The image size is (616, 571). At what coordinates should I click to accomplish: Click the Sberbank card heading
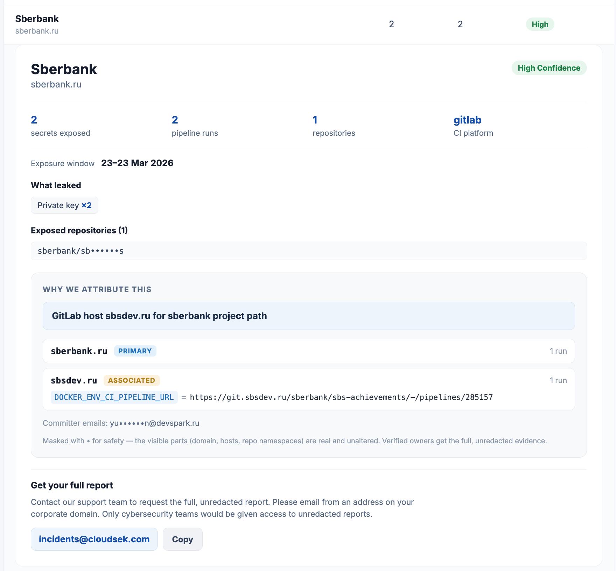point(64,69)
